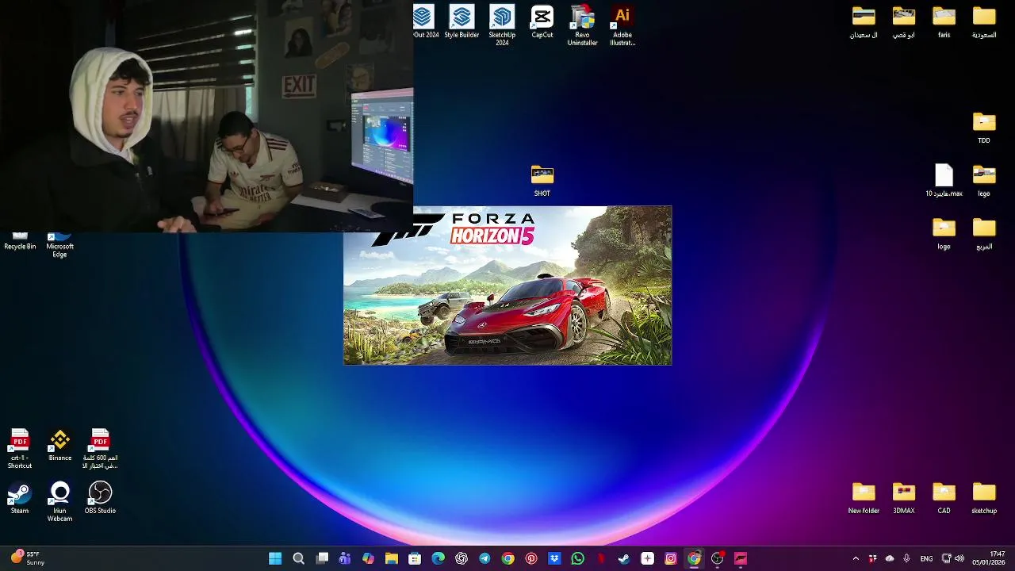This screenshot has width=1015, height=571.
Task: Select the .max file on the desktop
Action: 944,181
